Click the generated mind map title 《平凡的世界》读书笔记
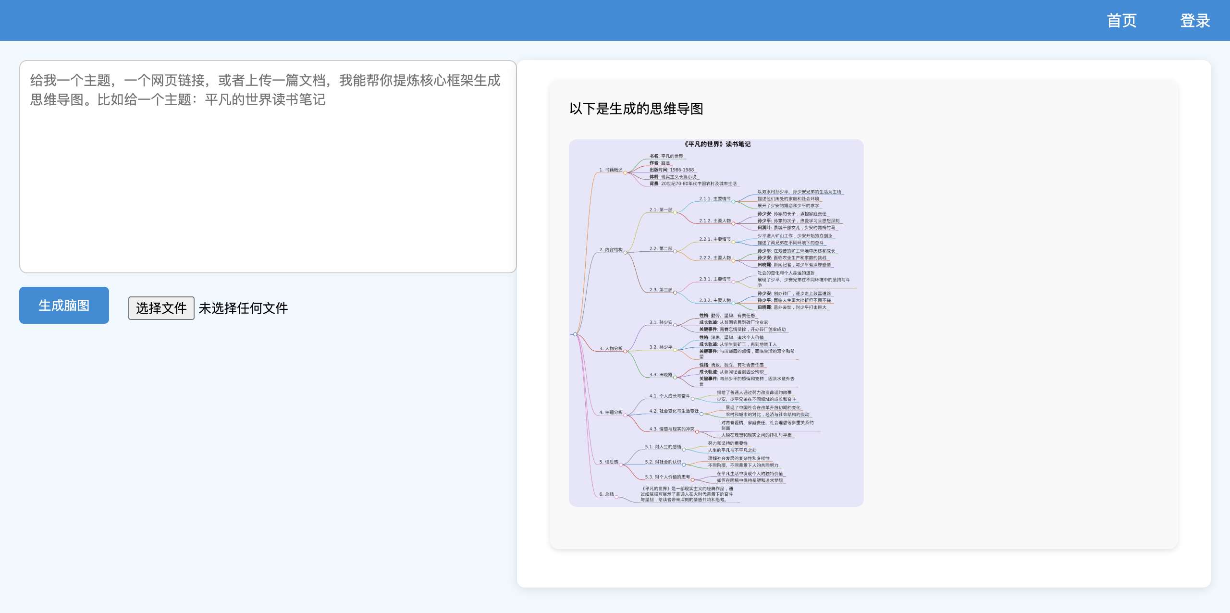 click(x=716, y=144)
